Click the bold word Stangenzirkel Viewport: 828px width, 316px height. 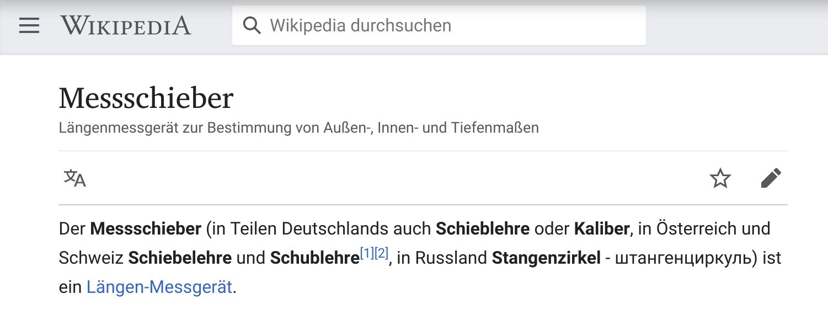point(546,258)
